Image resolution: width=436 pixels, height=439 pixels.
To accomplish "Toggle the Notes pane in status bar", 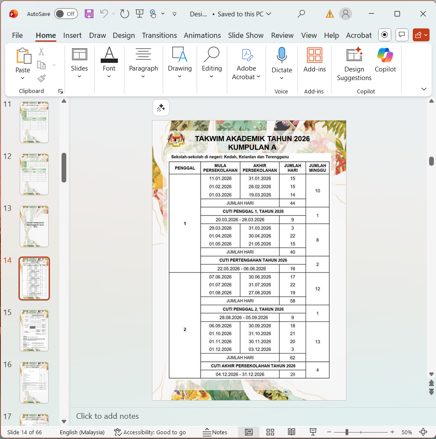I will pos(215,432).
